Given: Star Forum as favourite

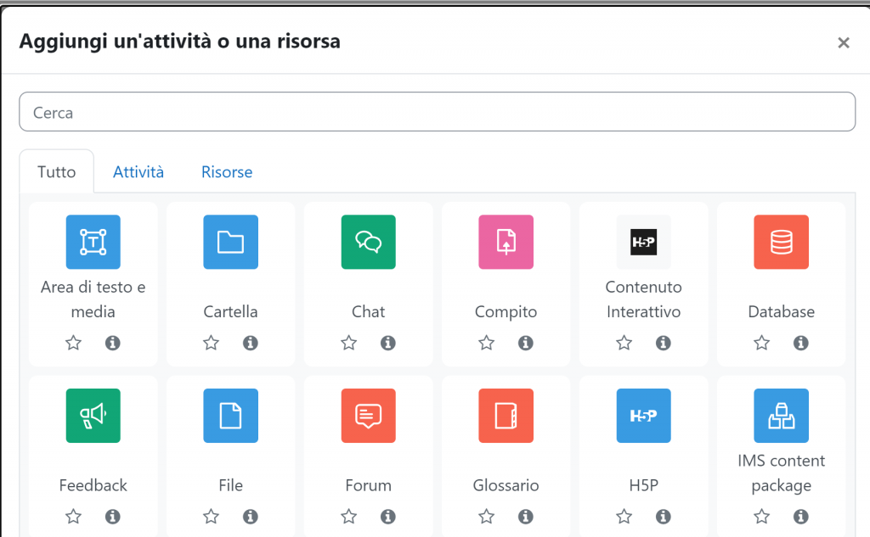Looking at the screenshot, I should (x=348, y=517).
